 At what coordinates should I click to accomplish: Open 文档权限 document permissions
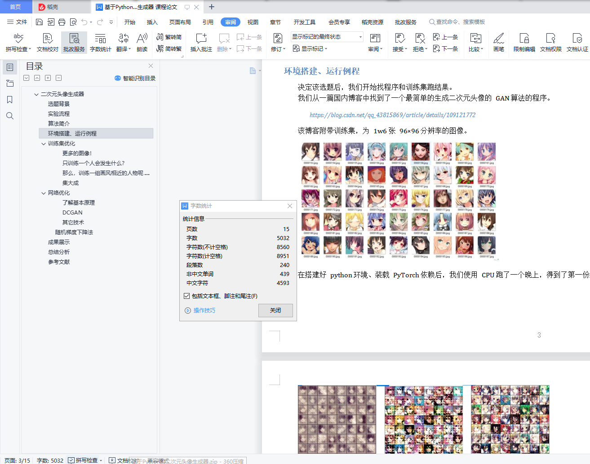[x=551, y=43]
